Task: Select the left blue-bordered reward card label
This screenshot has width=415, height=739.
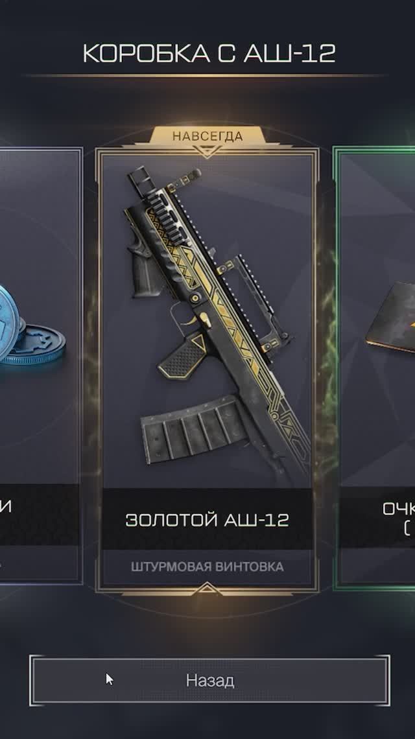Action: coord(6,507)
